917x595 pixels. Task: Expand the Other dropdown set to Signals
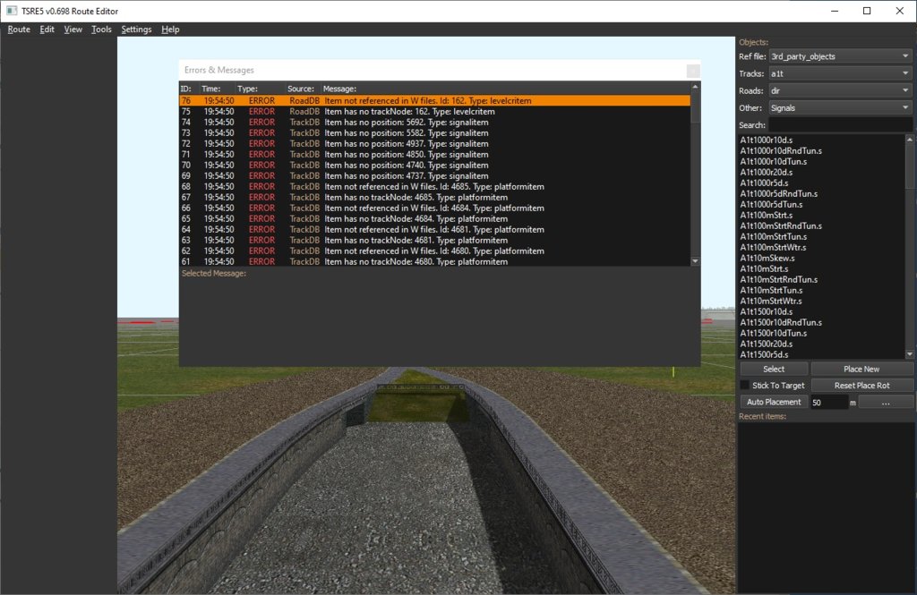click(840, 108)
